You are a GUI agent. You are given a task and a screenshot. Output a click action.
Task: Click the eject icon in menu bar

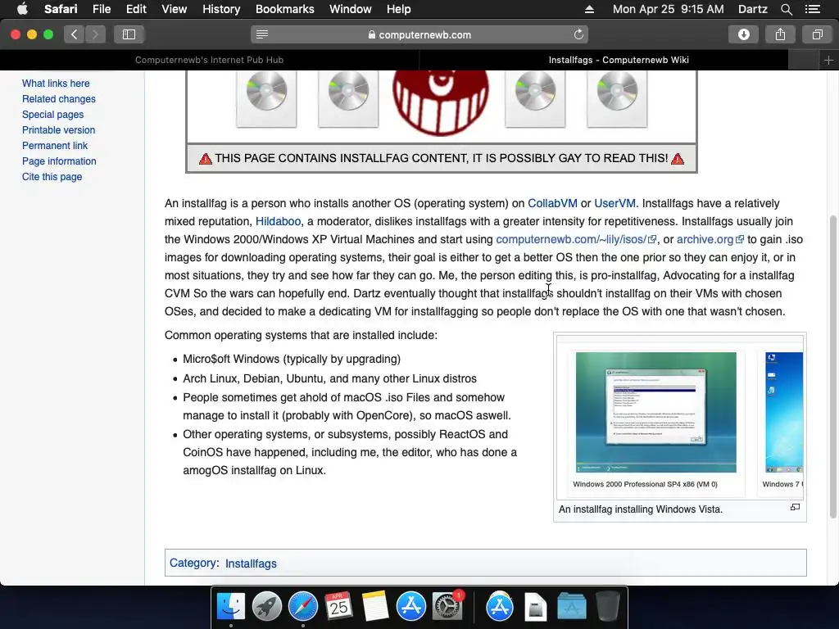tap(589, 9)
